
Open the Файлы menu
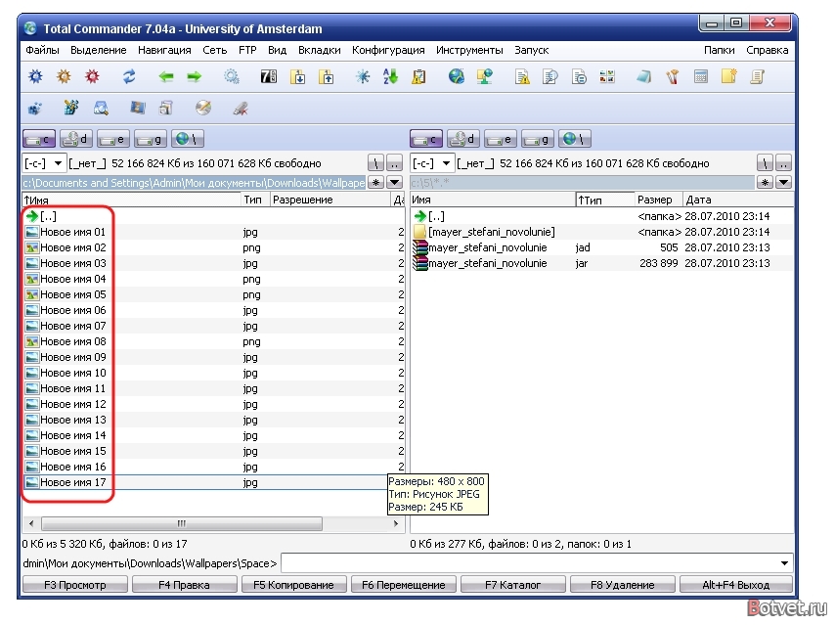tap(42, 50)
